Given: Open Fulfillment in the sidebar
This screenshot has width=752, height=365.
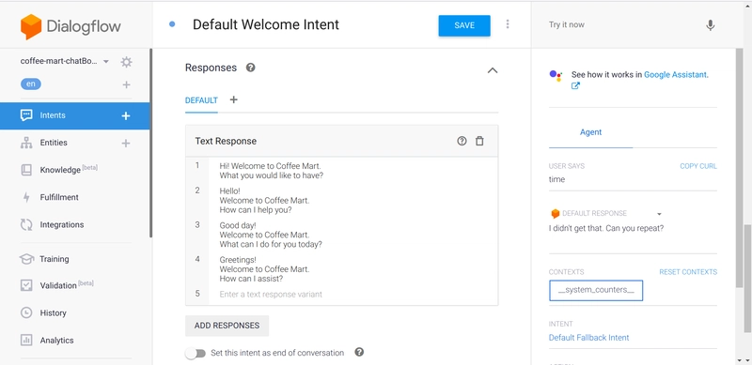Looking at the screenshot, I should pyautogui.click(x=59, y=197).
